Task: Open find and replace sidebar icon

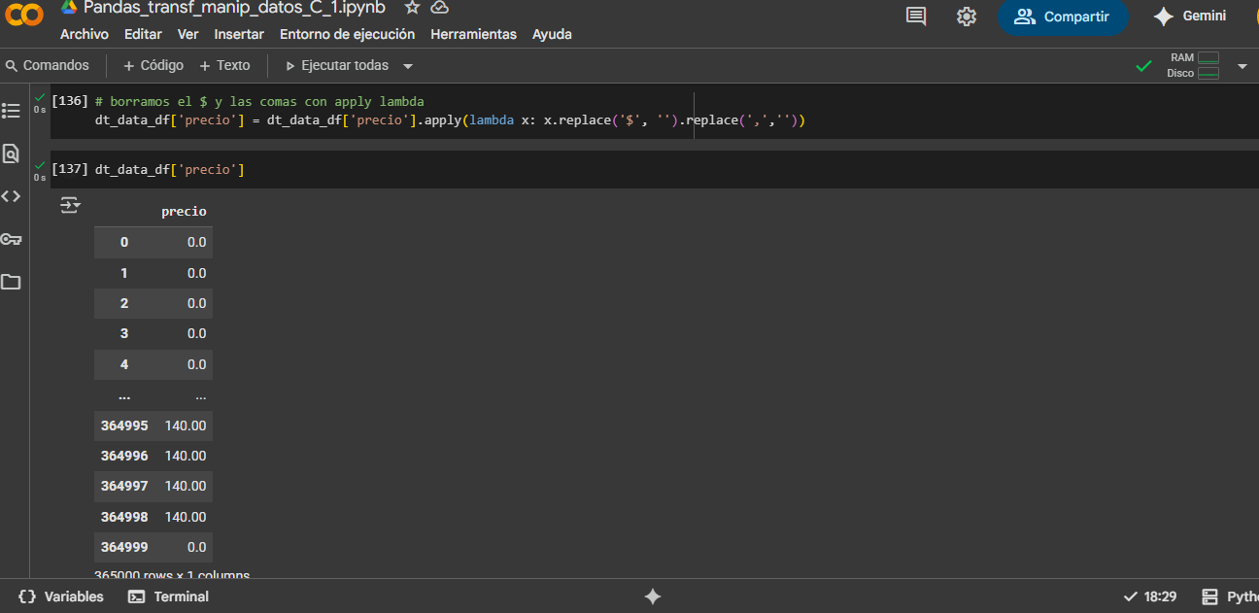Action: coord(11,153)
